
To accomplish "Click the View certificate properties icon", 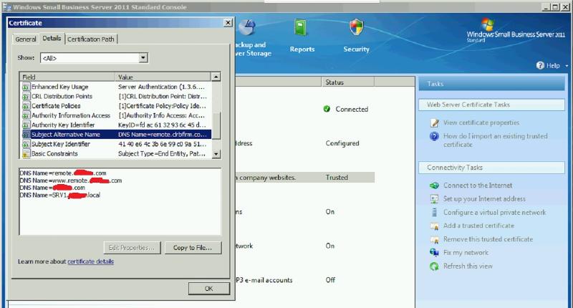I will (x=435, y=122).
